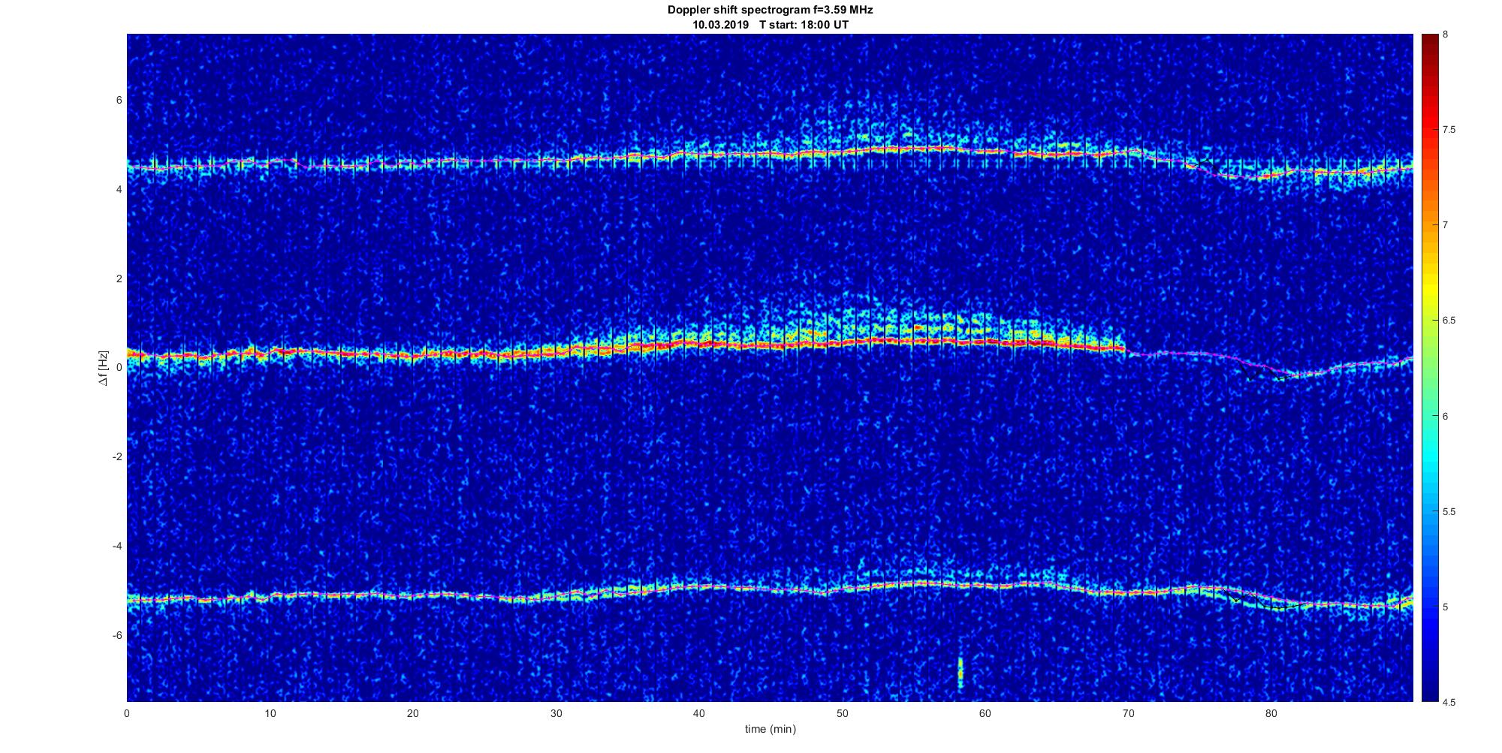Click the y-axis tick label 2
1502x753 pixels.
tap(119, 279)
